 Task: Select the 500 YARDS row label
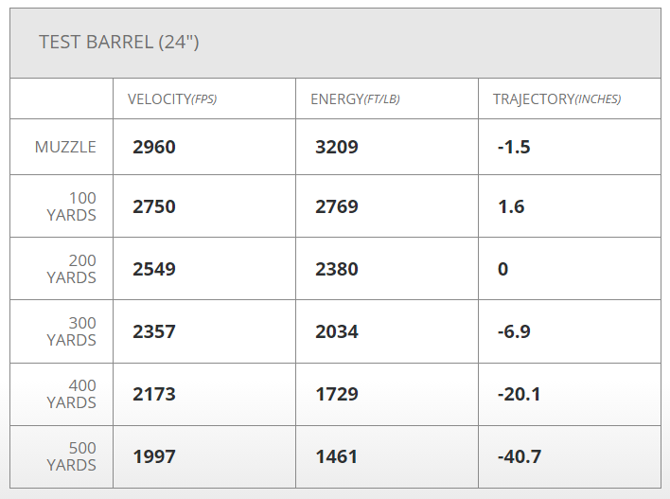point(72,456)
